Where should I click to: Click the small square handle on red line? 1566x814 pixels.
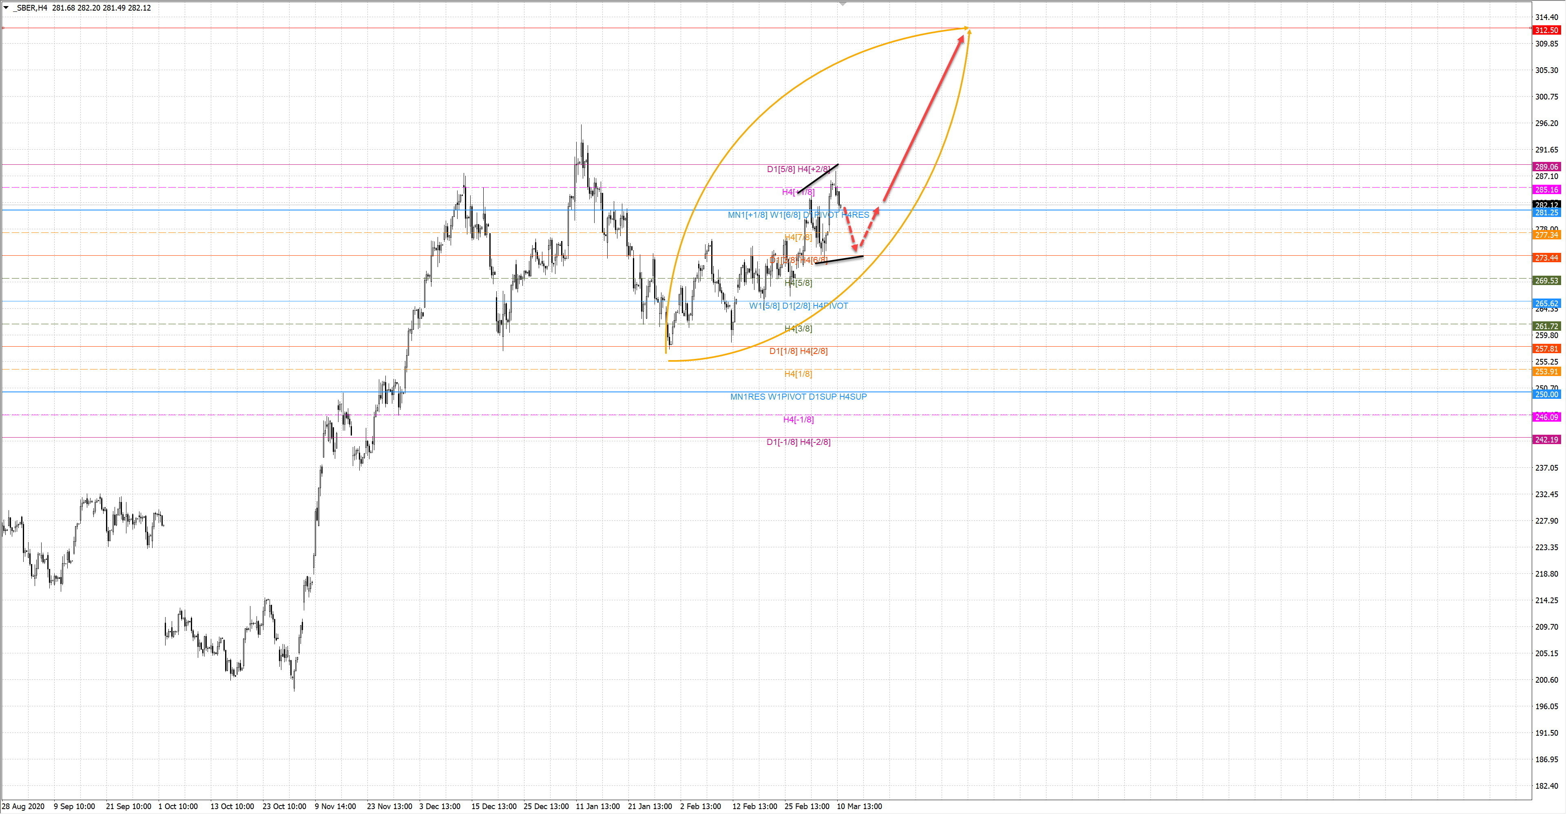[x=3, y=28]
